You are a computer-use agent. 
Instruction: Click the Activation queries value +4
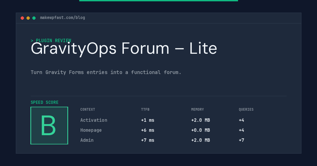click(x=241, y=120)
